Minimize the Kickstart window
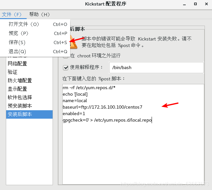Image resolution: width=212 pixels, height=190 pixels. click(x=184, y=4)
